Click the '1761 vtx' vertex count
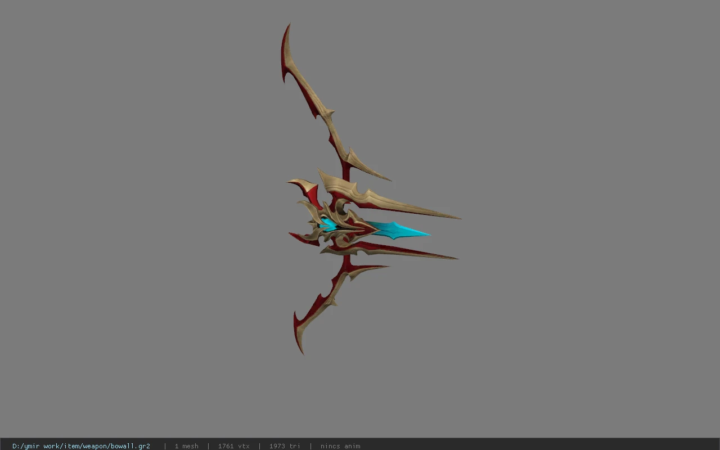The width and height of the screenshot is (720, 450). (233, 446)
